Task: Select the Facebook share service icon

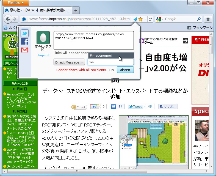Action: click(25, 42)
